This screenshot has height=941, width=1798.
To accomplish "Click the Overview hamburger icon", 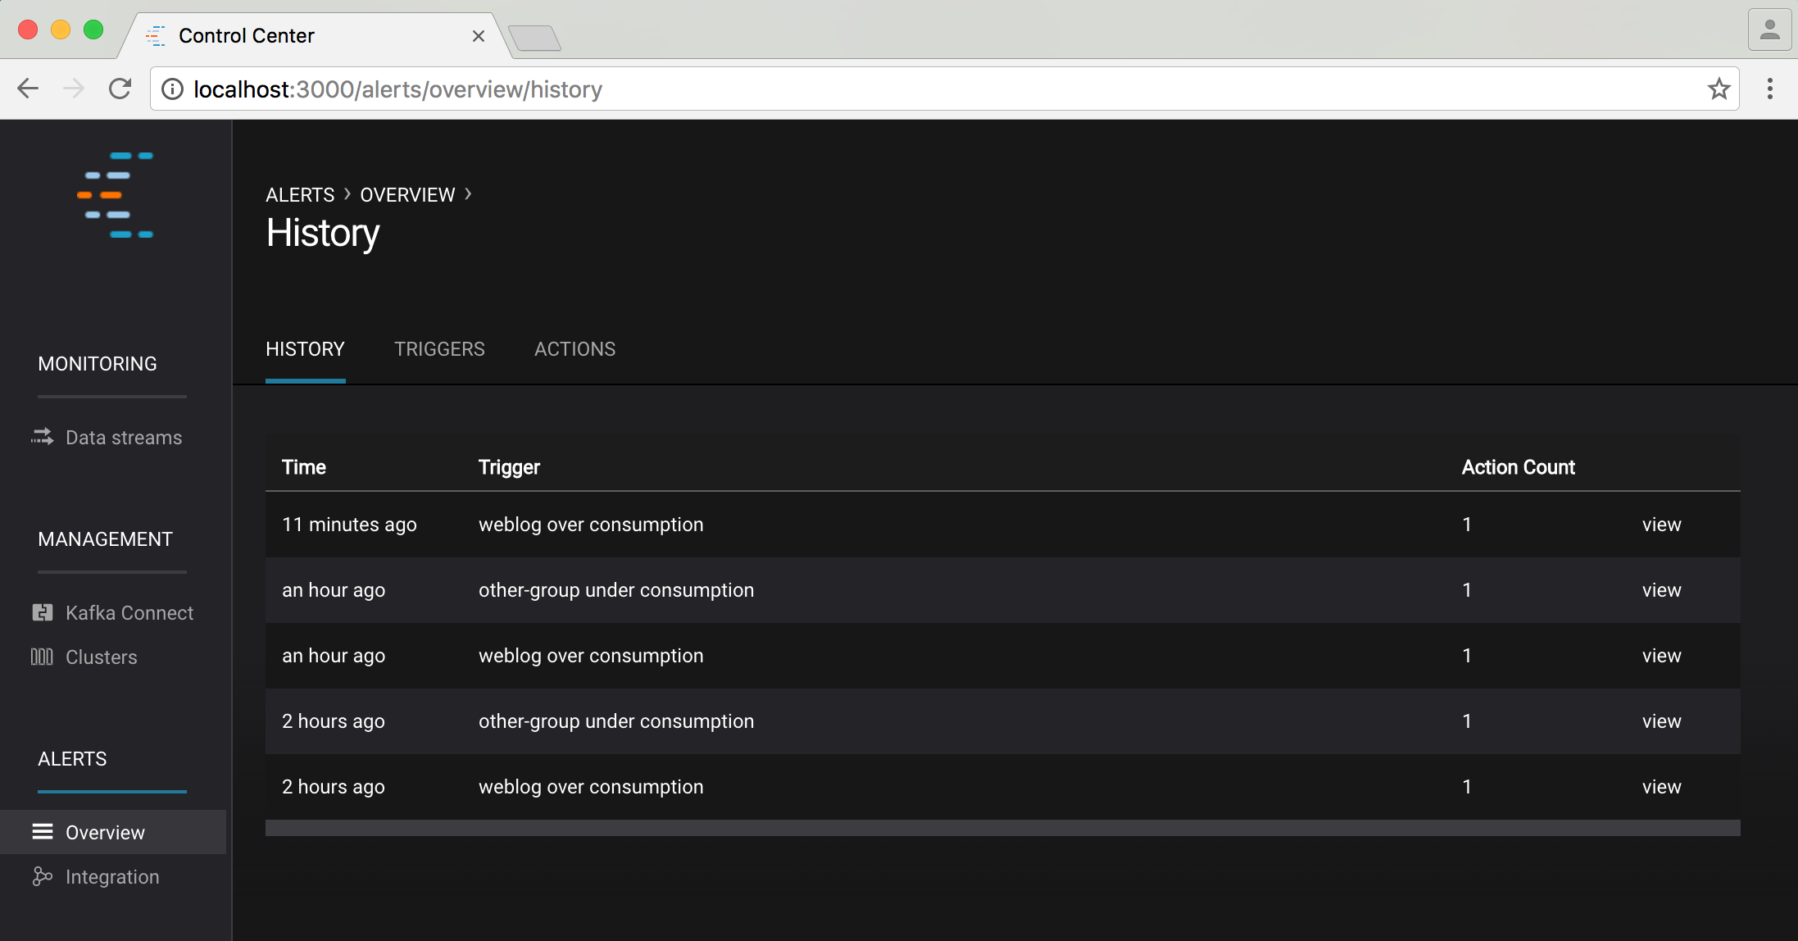I will pyautogui.click(x=43, y=832).
